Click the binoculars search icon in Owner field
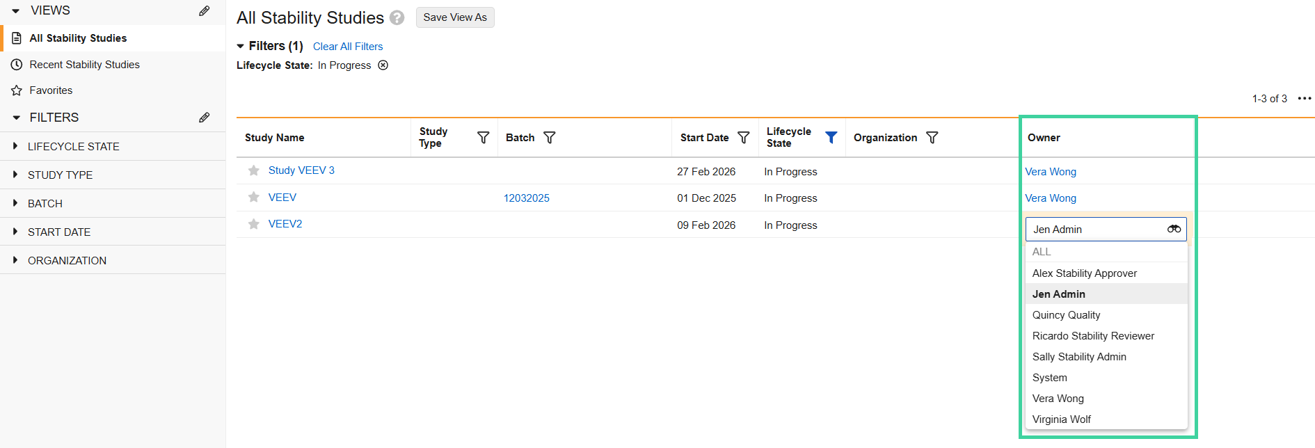 point(1174,228)
